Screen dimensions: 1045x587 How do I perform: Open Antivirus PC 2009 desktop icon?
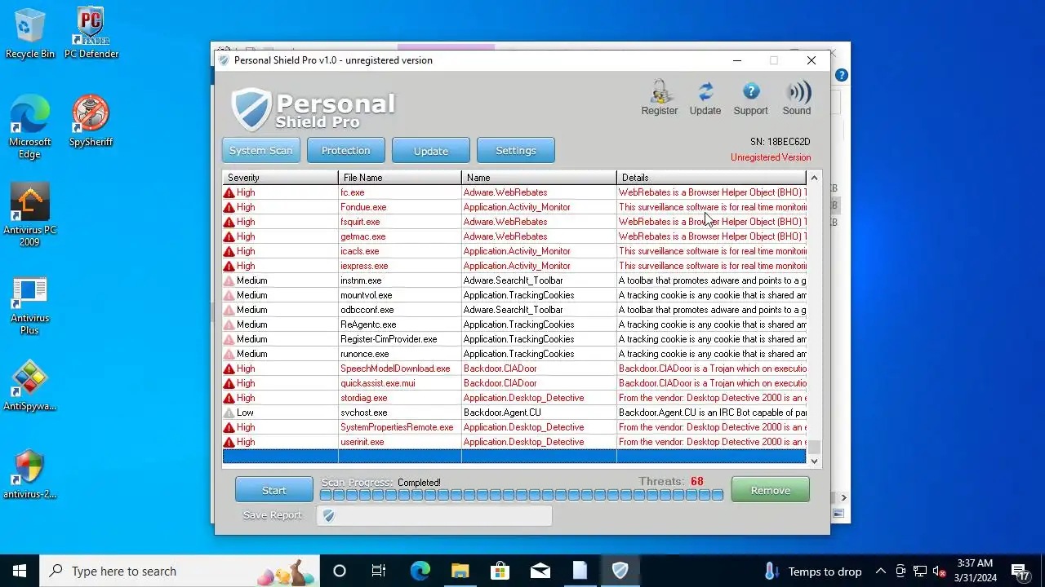point(30,215)
